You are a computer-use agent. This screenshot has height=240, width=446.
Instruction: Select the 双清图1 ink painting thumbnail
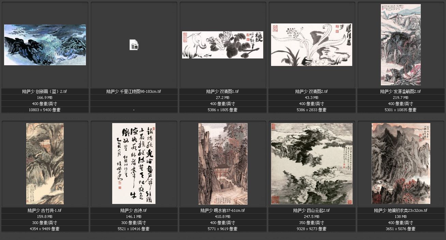pos(223,45)
